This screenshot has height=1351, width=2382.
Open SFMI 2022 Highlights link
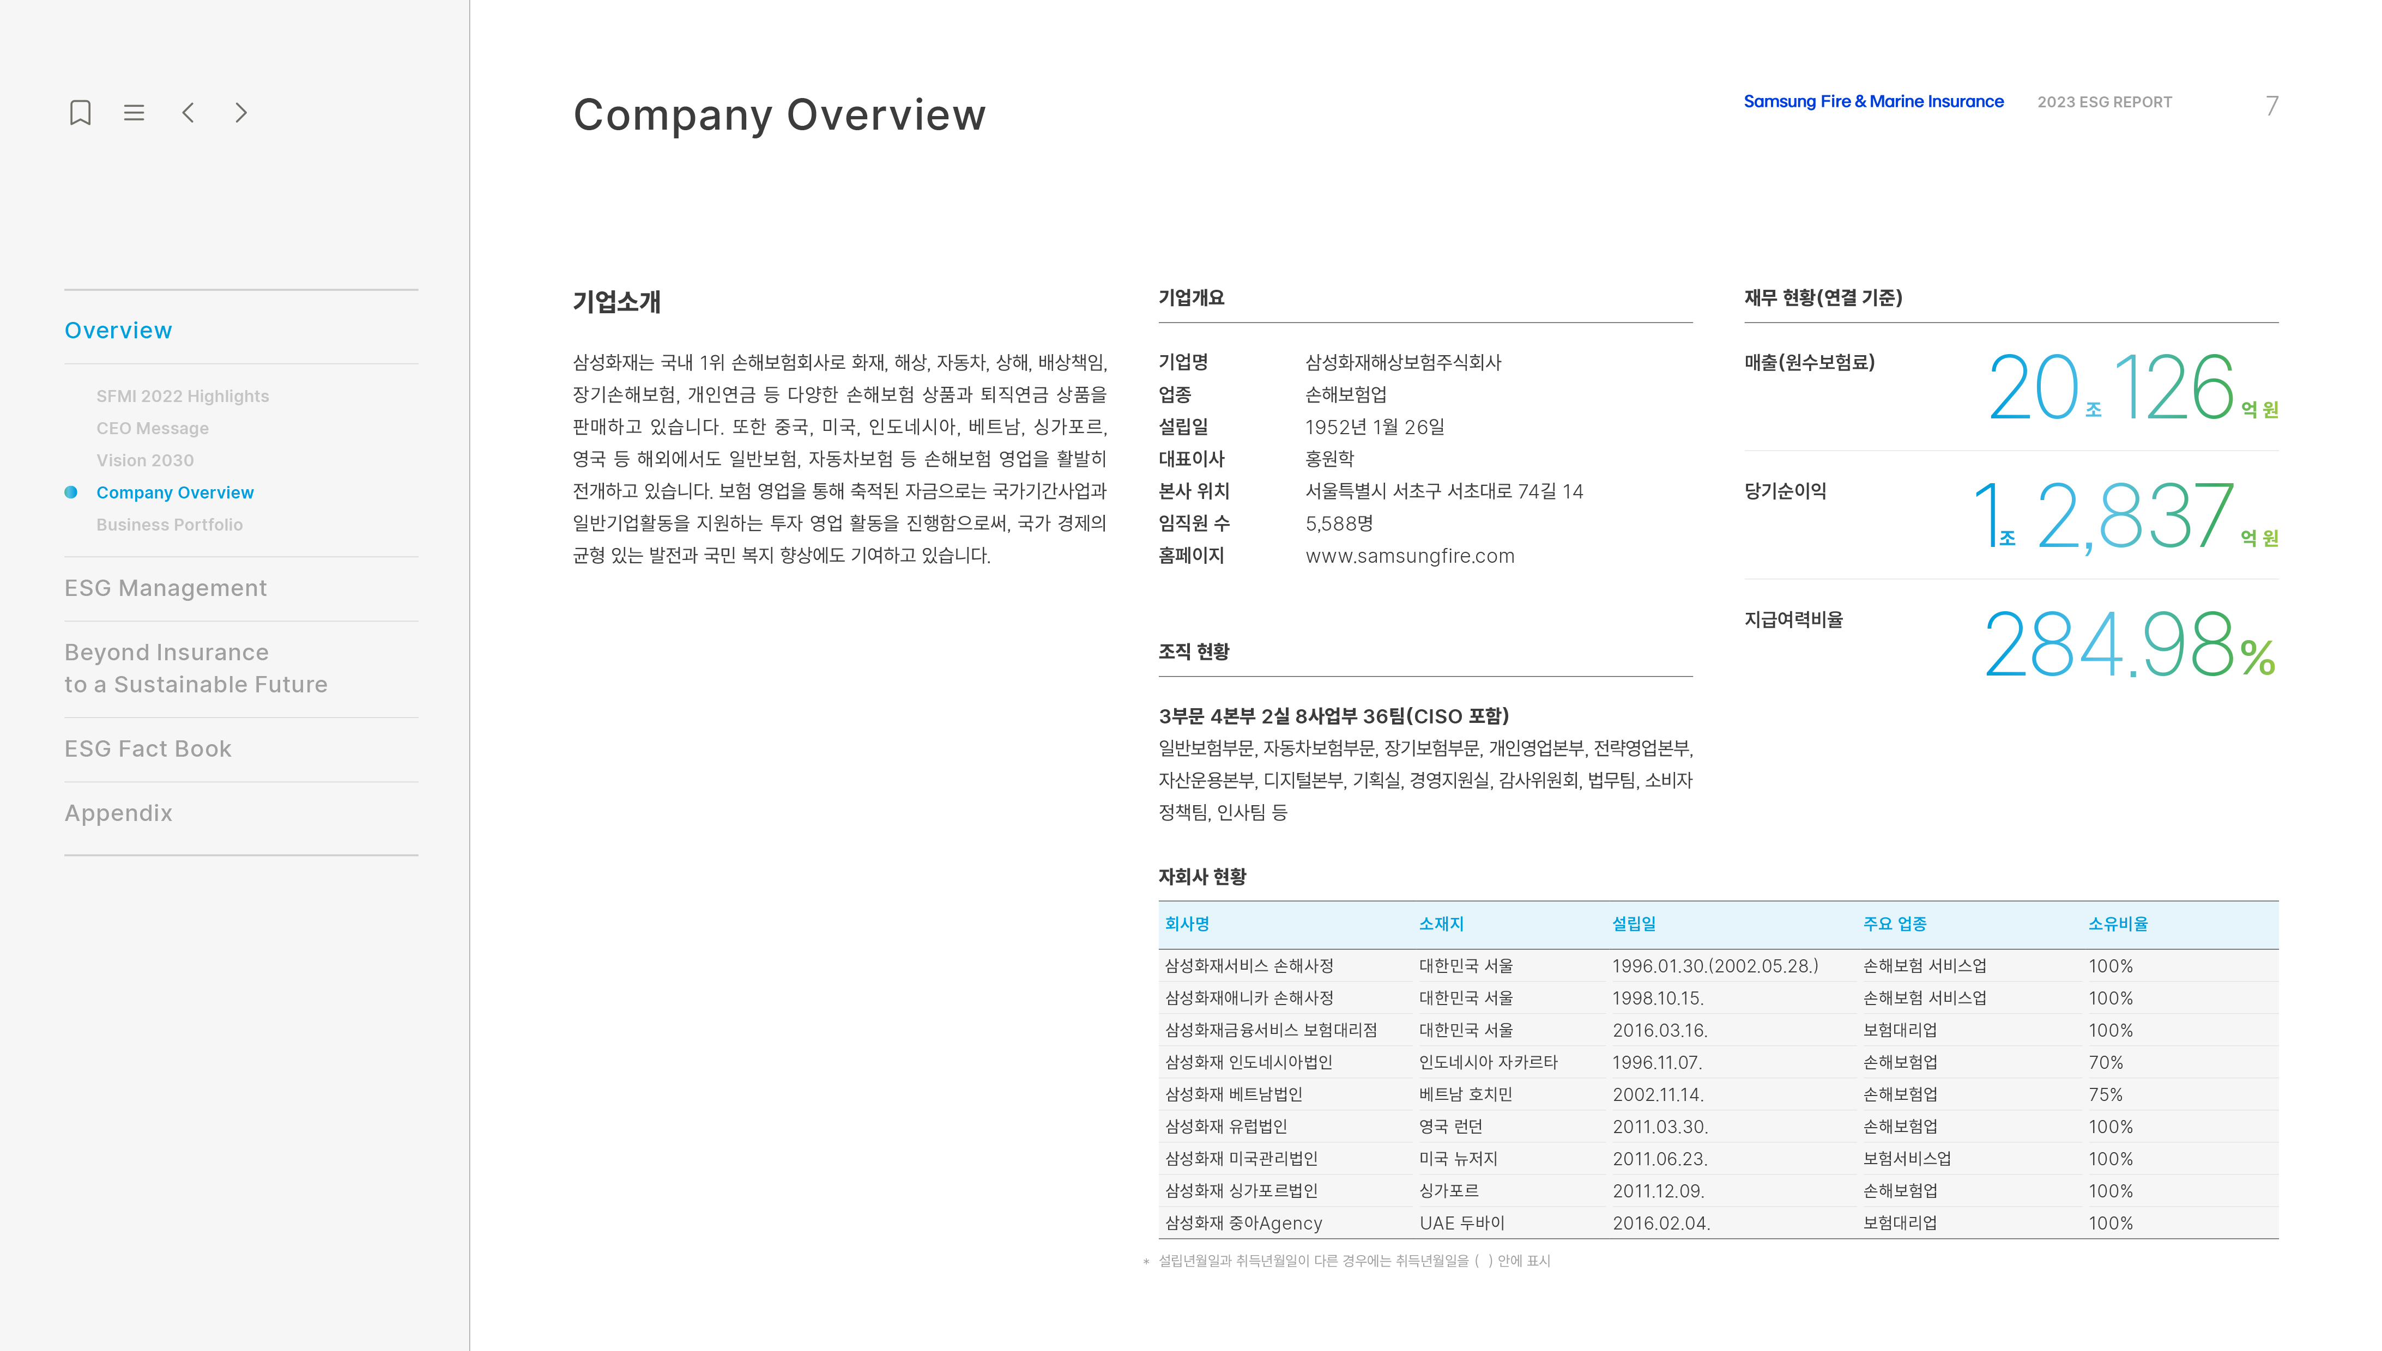pyautogui.click(x=182, y=396)
